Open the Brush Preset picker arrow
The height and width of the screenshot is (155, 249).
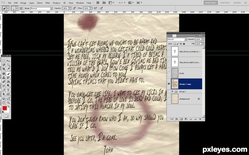[17, 8]
